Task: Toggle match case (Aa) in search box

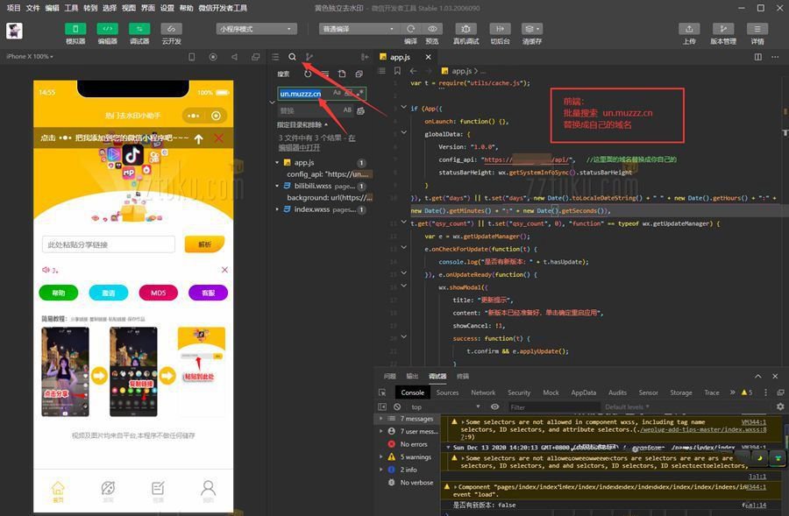Action: (337, 92)
